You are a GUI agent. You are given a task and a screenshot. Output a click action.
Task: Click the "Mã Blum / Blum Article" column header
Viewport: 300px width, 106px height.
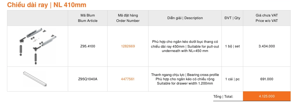pyautogui.click(x=87, y=18)
